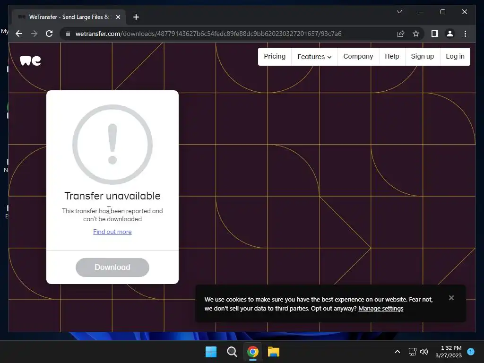The image size is (484, 363).
Task: Click Sign up in navigation
Action: click(x=422, y=57)
